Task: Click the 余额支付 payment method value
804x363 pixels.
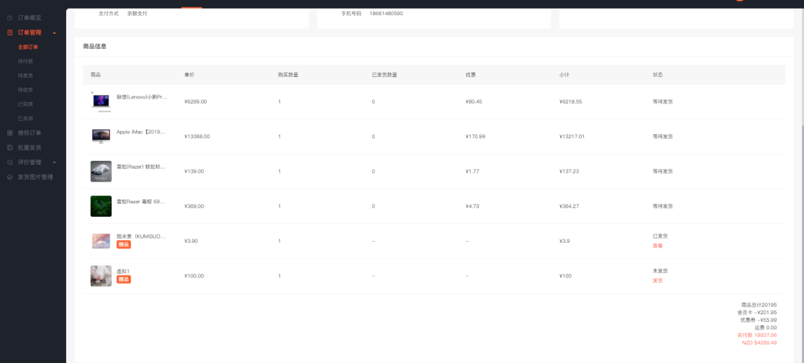Action: [137, 14]
